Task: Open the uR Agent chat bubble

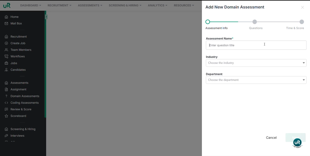Action: (x=297, y=143)
